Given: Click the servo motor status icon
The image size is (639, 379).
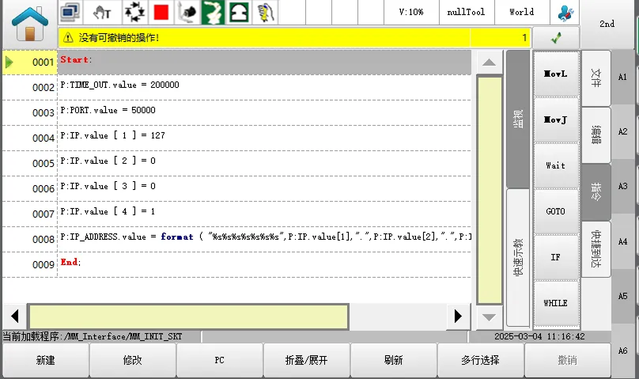Looking at the screenshot, I should [187, 12].
